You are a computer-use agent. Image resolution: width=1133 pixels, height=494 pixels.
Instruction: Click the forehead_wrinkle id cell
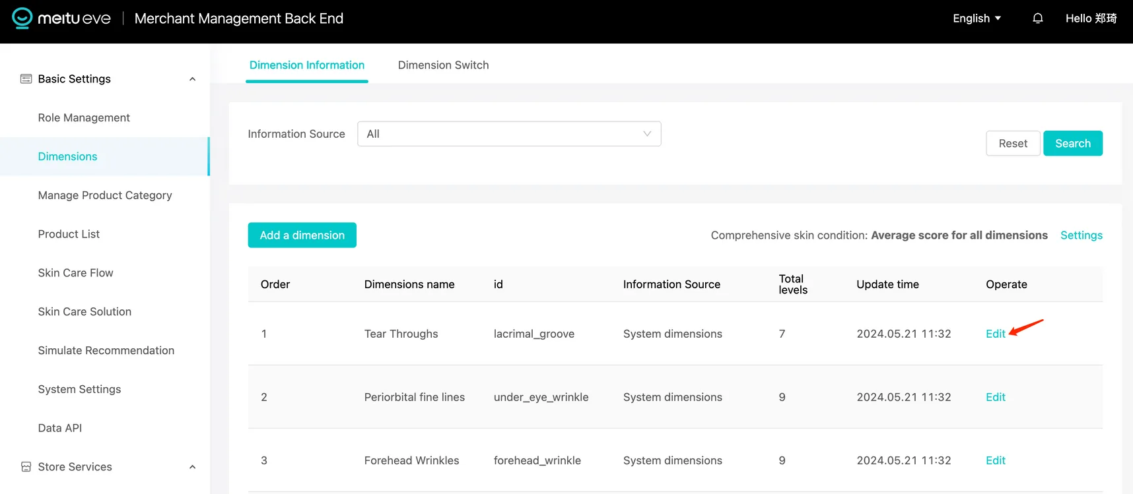point(537,460)
